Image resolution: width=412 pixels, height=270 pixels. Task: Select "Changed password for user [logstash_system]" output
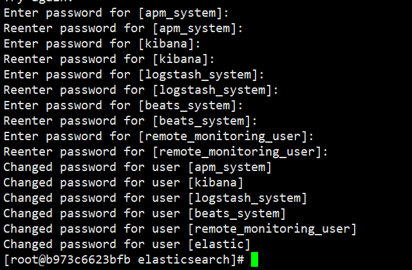pyautogui.click(x=155, y=198)
